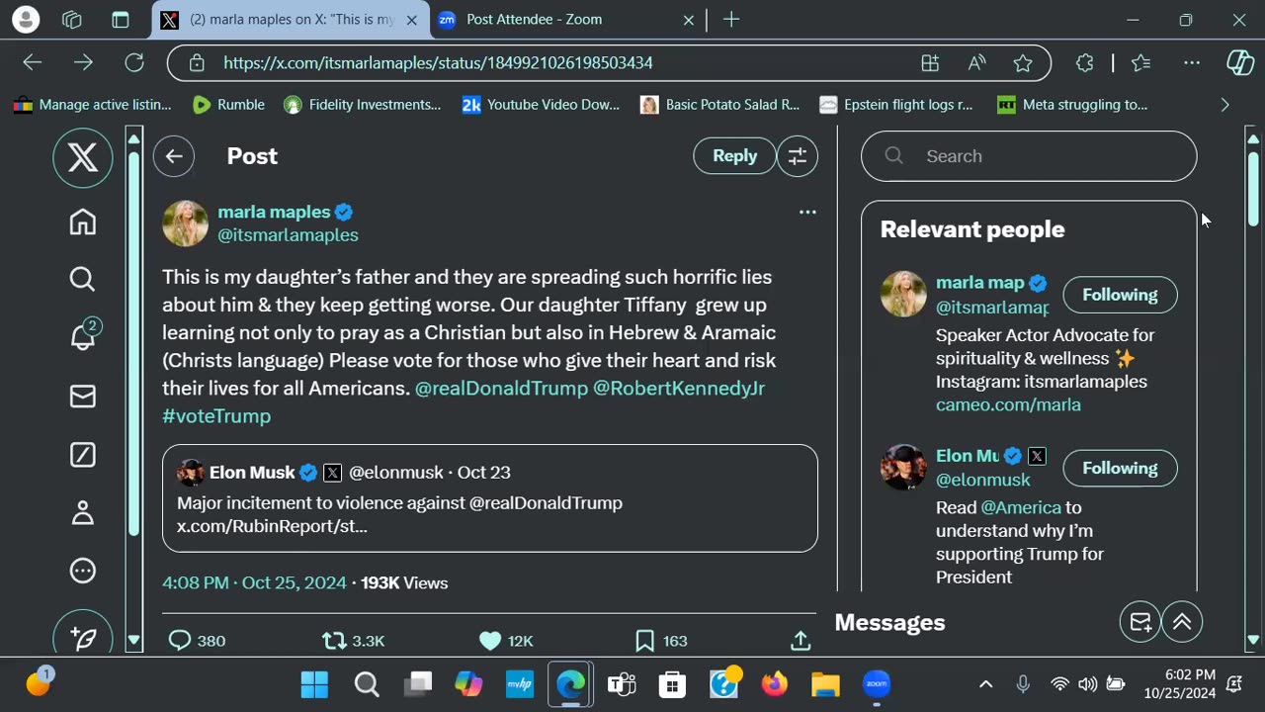Open Edge profile avatar
This screenshot has height=712, width=1265.
(26, 20)
